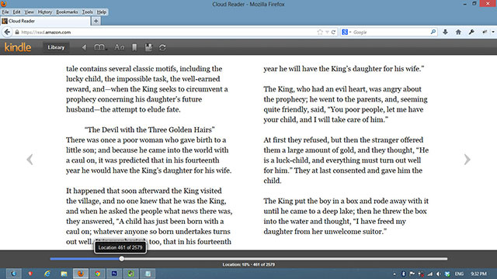Click the search magnifier icon
This screenshot has width=497, height=279.
[433, 32]
